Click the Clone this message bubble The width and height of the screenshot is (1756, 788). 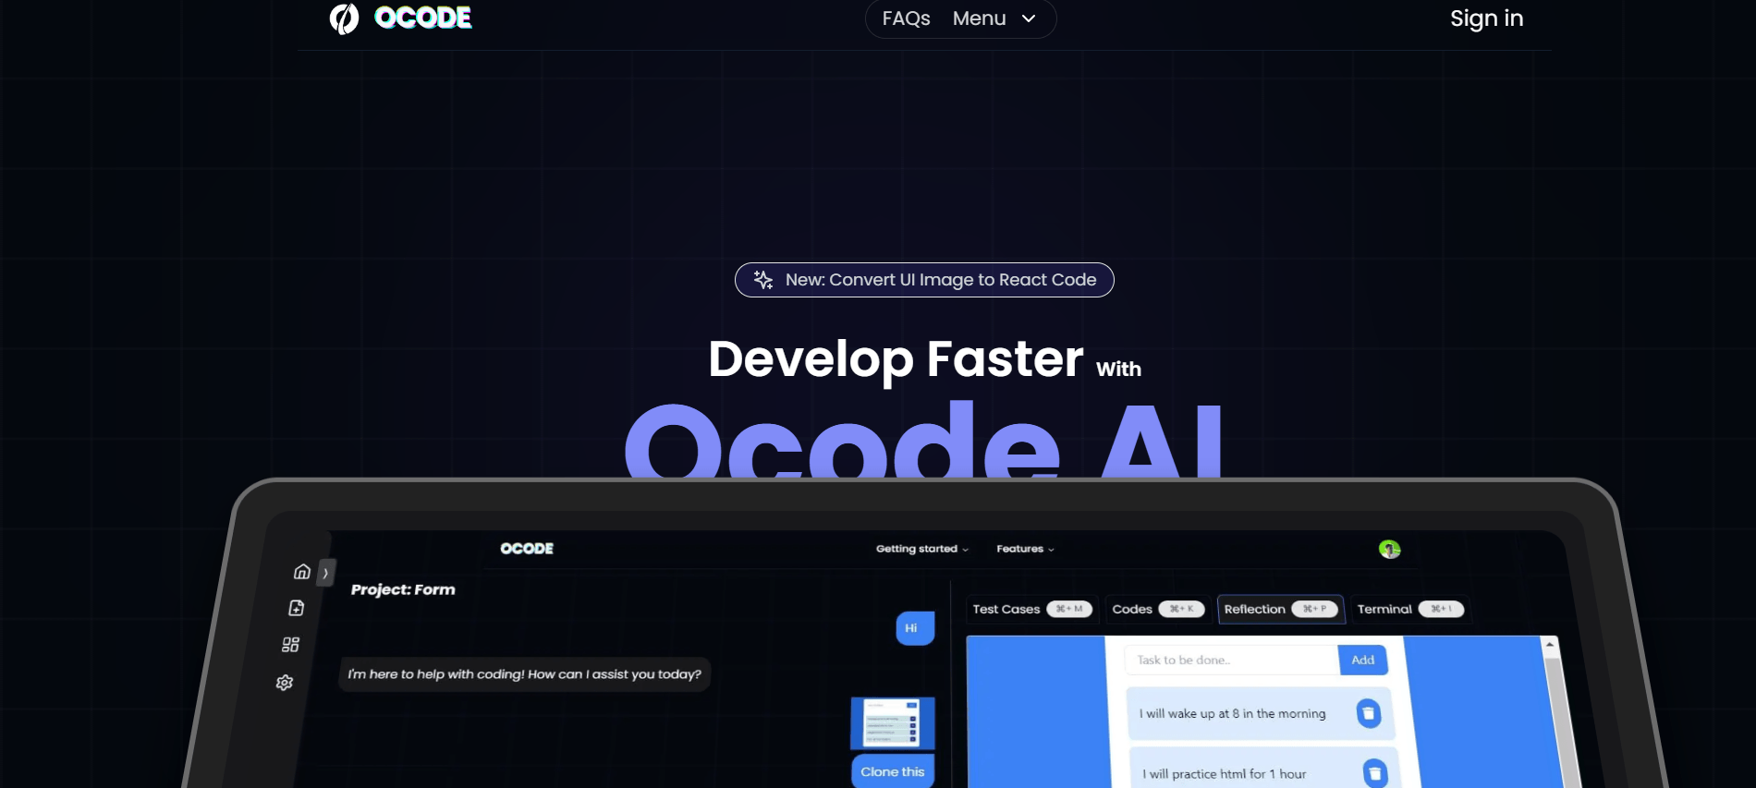(x=893, y=771)
